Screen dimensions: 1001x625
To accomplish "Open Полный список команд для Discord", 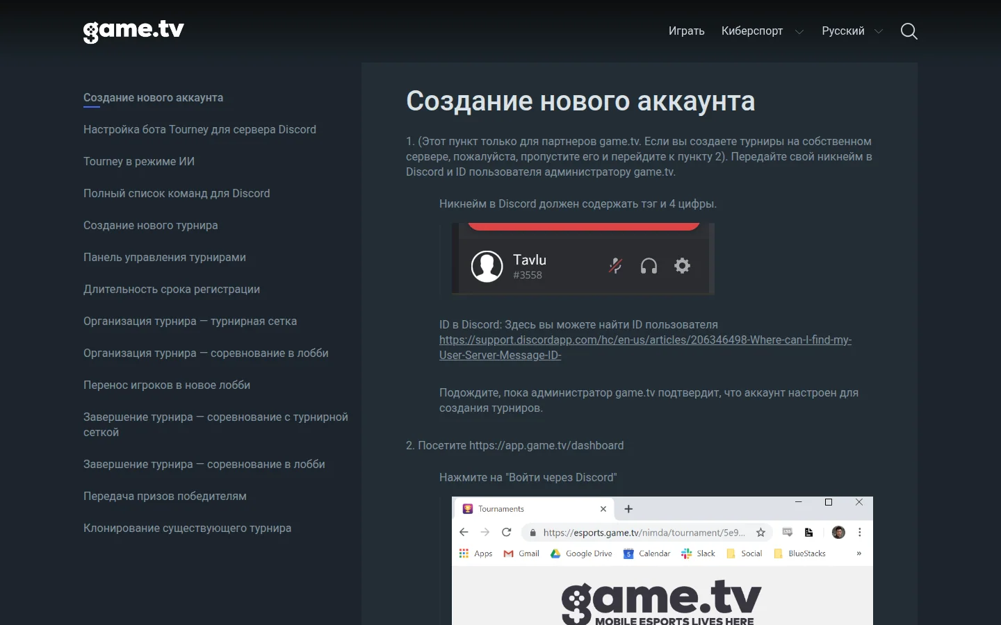I will click(177, 194).
